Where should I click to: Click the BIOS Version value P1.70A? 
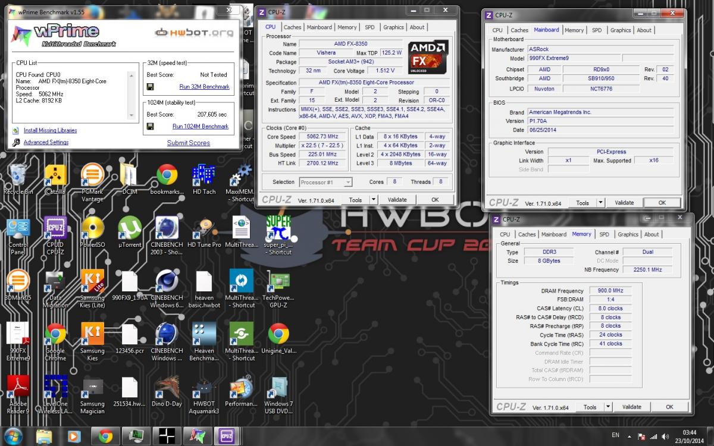(601, 121)
